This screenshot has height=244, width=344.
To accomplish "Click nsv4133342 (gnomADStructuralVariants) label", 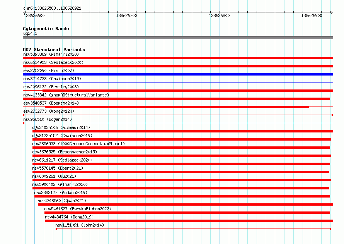I will click(x=66, y=95).
